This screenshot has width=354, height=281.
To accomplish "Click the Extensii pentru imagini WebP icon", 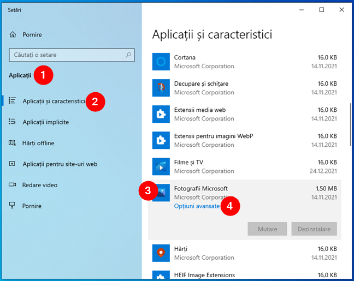I will click(161, 140).
